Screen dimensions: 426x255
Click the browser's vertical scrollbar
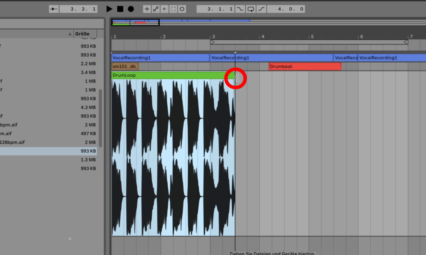click(x=100, y=118)
